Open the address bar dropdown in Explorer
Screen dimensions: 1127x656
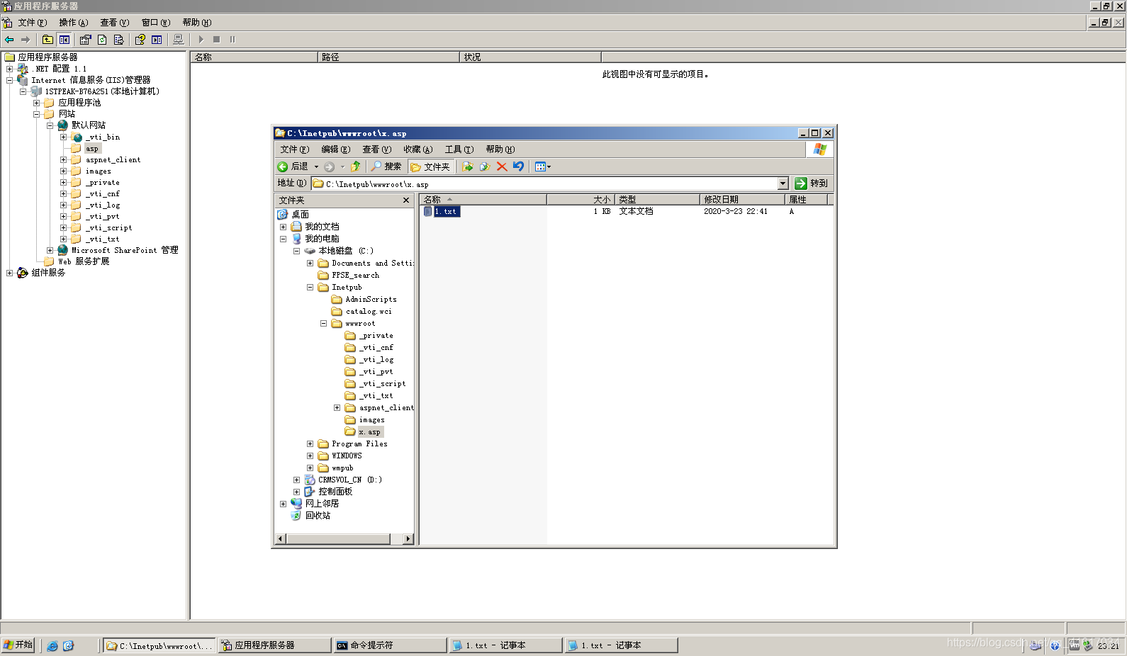click(x=783, y=183)
